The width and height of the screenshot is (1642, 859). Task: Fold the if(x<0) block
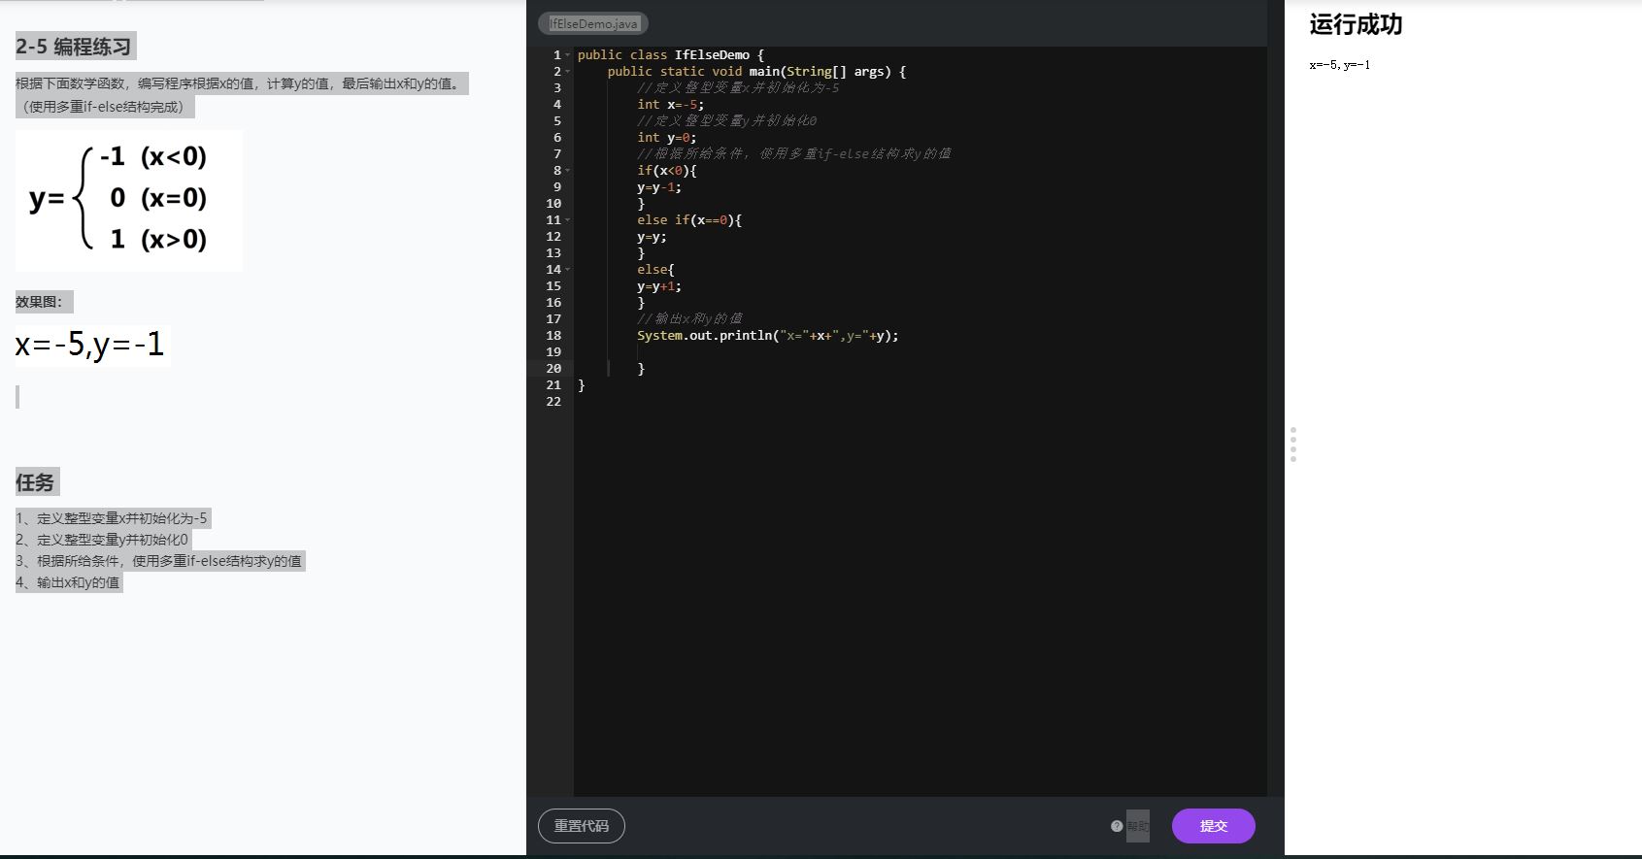tap(567, 171)
